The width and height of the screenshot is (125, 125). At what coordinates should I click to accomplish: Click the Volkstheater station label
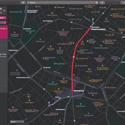pos(13,50)
